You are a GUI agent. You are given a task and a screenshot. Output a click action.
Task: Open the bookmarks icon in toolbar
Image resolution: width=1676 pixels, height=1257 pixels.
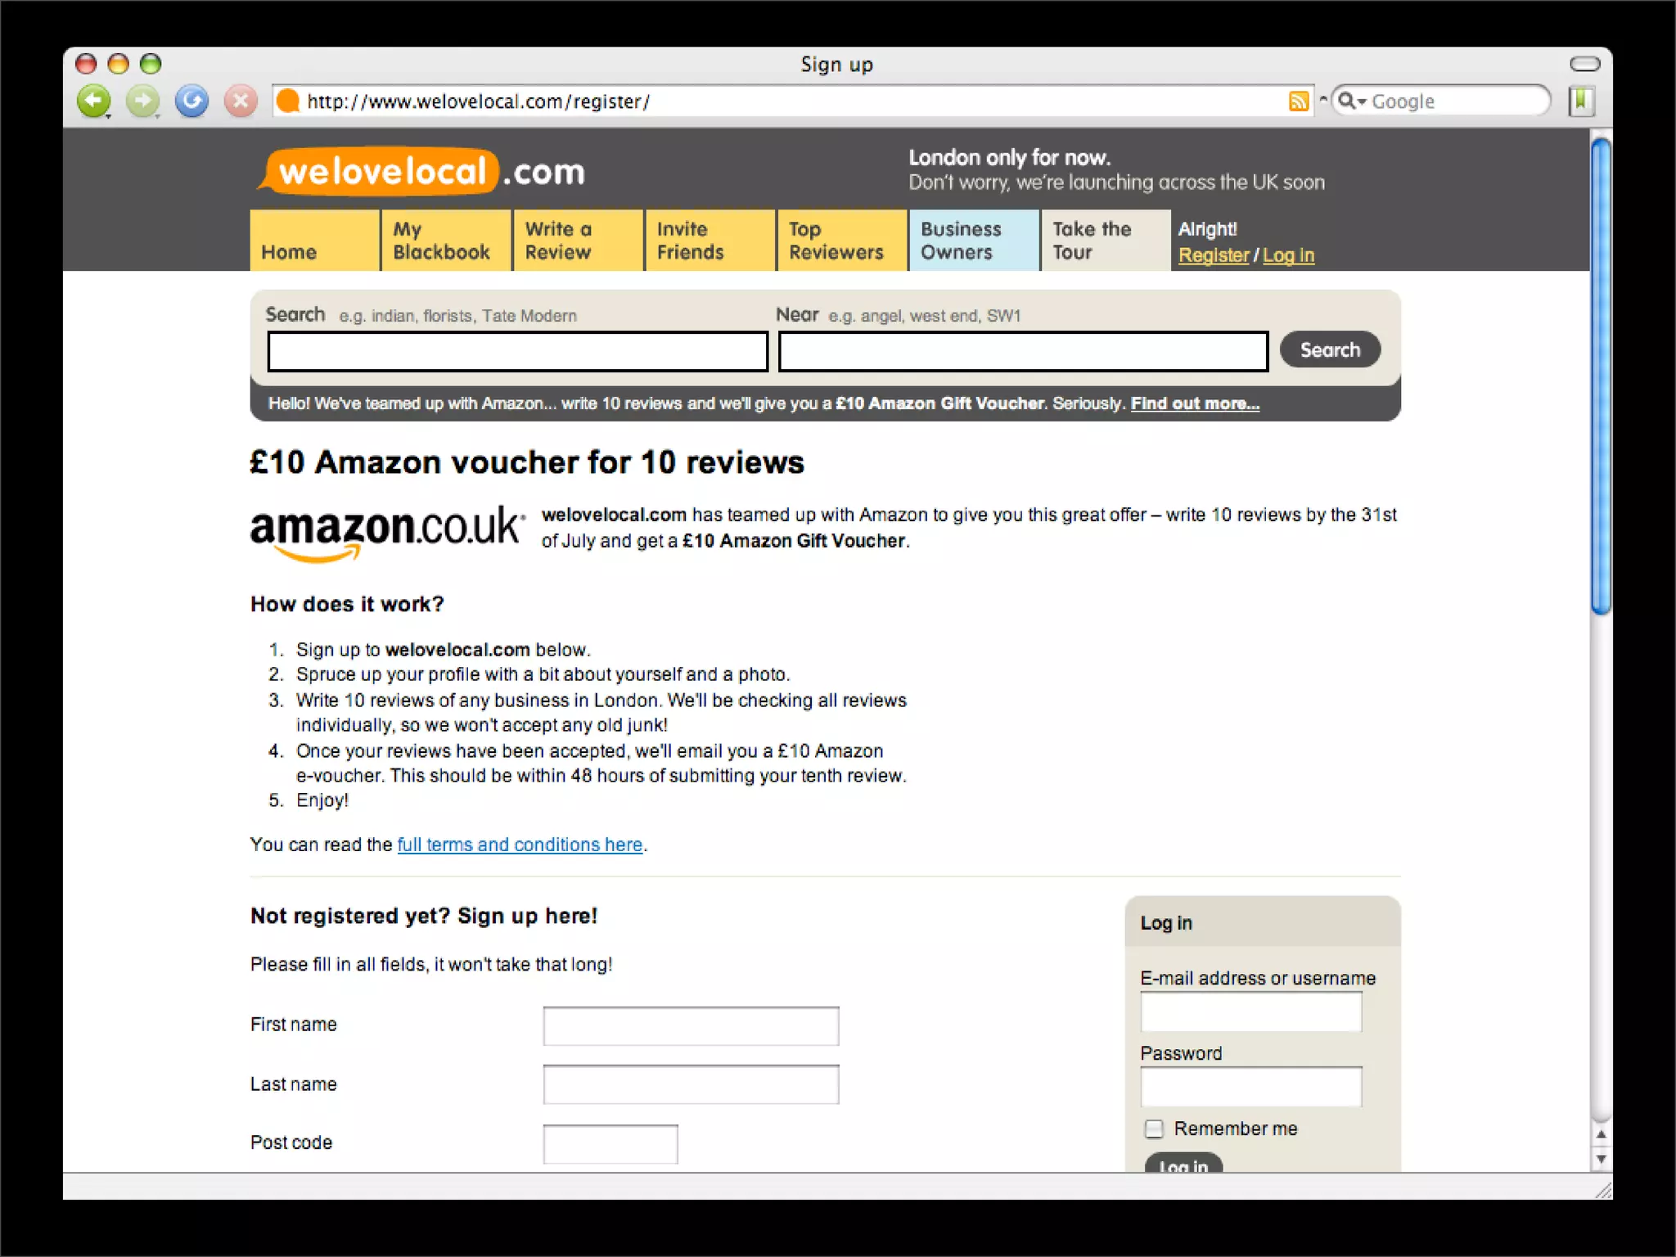(1581, 101)
